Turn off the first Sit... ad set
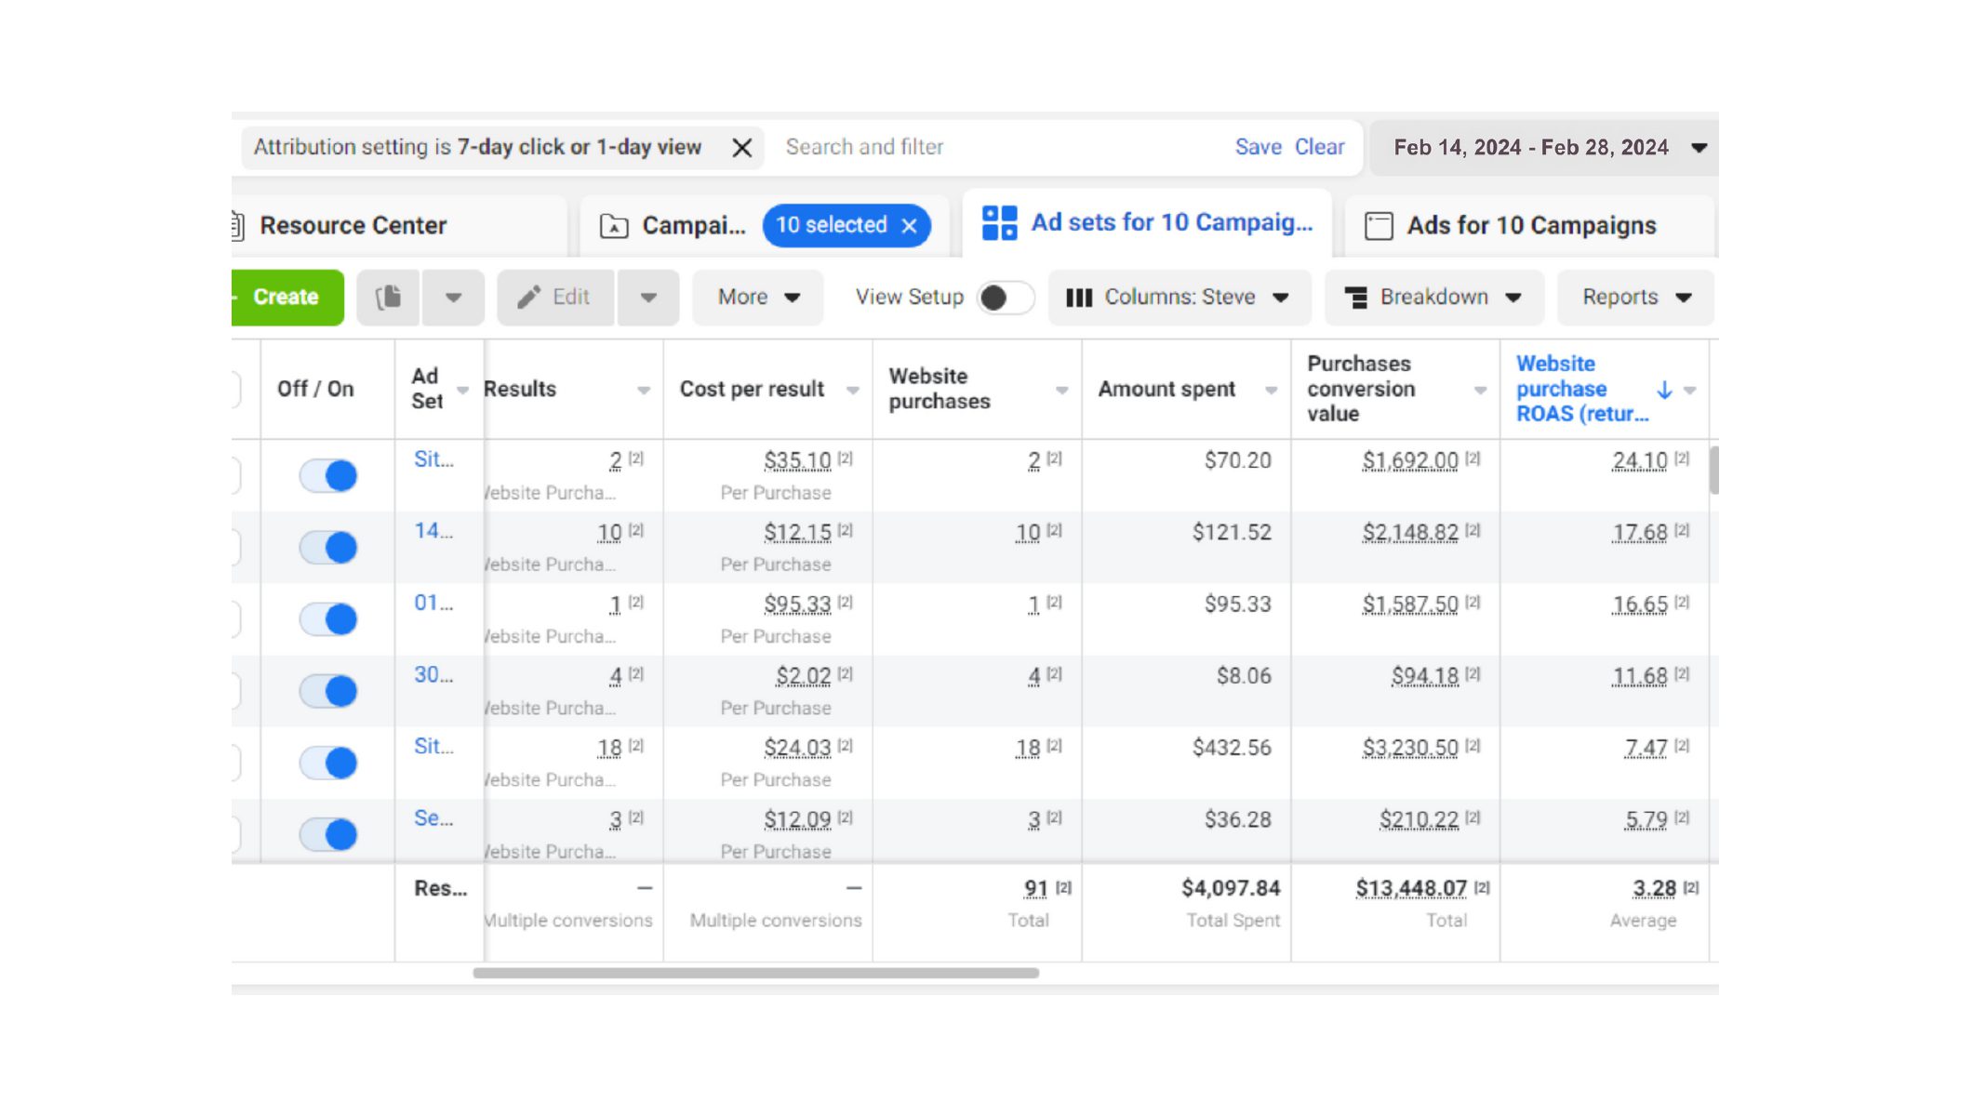This screenshot has height=1116, width=1986. [x=328, y=476]
